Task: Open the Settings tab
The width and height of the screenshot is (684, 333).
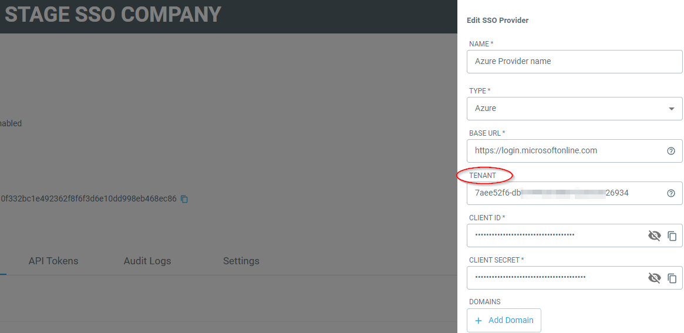Action: tap(241, 261)
